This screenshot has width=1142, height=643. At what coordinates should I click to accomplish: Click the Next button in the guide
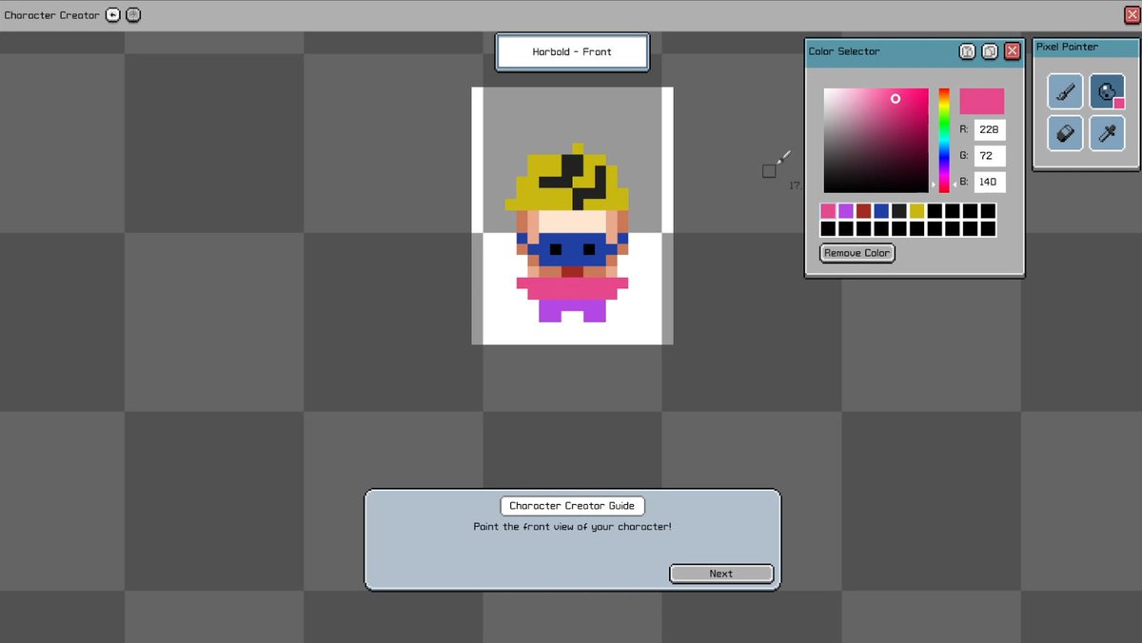[x=721, y=574]
